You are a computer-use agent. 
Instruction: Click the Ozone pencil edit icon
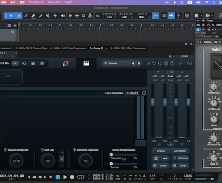point(148,64)
